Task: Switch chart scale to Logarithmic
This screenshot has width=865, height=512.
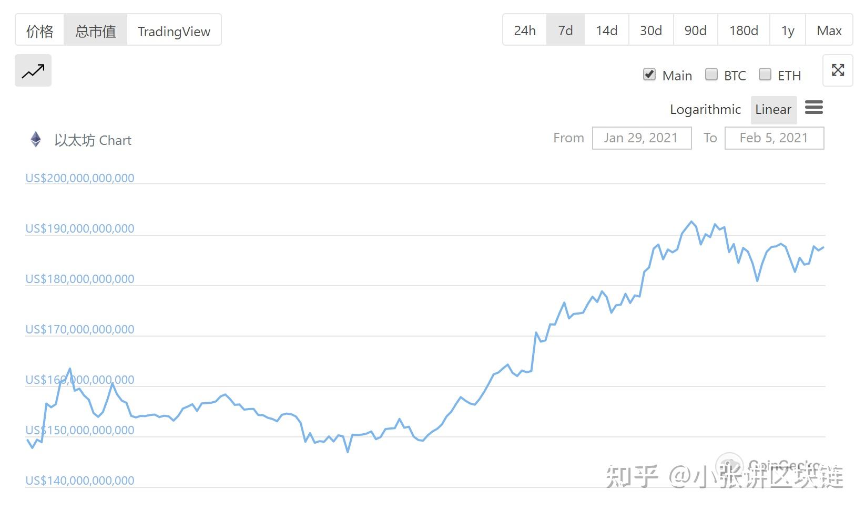Action: pos(705,109)
